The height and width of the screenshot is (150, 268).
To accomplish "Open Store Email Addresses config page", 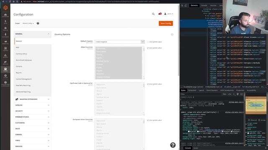I will click(24, 60).
